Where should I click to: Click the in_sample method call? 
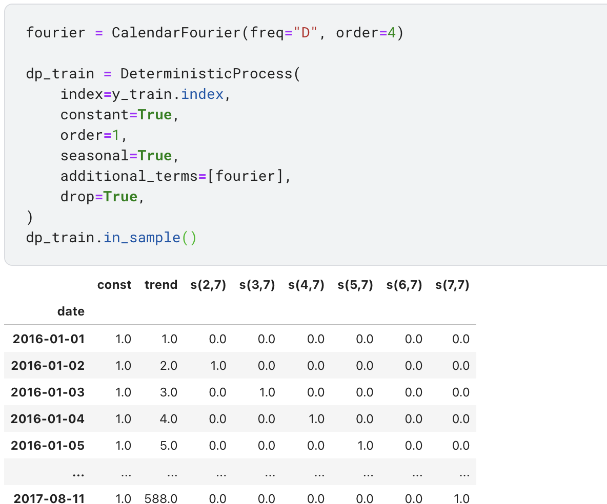tap(141, 238)
